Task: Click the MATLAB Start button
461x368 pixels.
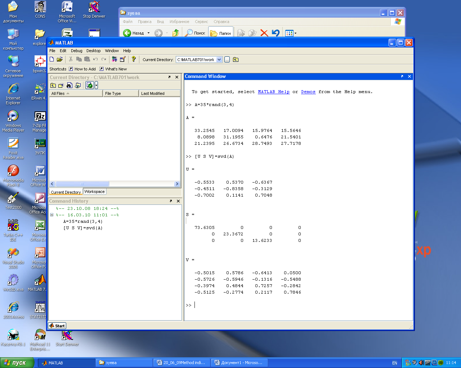Action: pos(57,326)
